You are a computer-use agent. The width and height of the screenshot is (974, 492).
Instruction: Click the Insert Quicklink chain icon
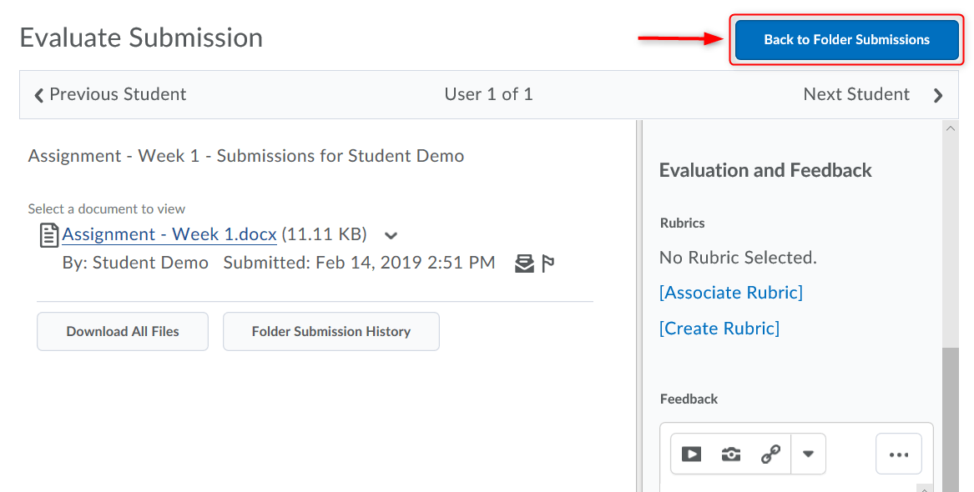[x=770, y=454]
